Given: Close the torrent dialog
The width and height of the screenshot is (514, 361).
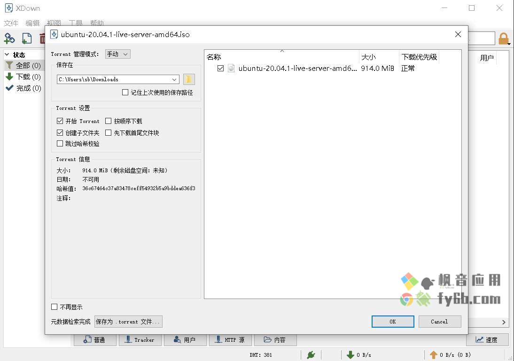Looking at the screenshot, I should point(458,34).
